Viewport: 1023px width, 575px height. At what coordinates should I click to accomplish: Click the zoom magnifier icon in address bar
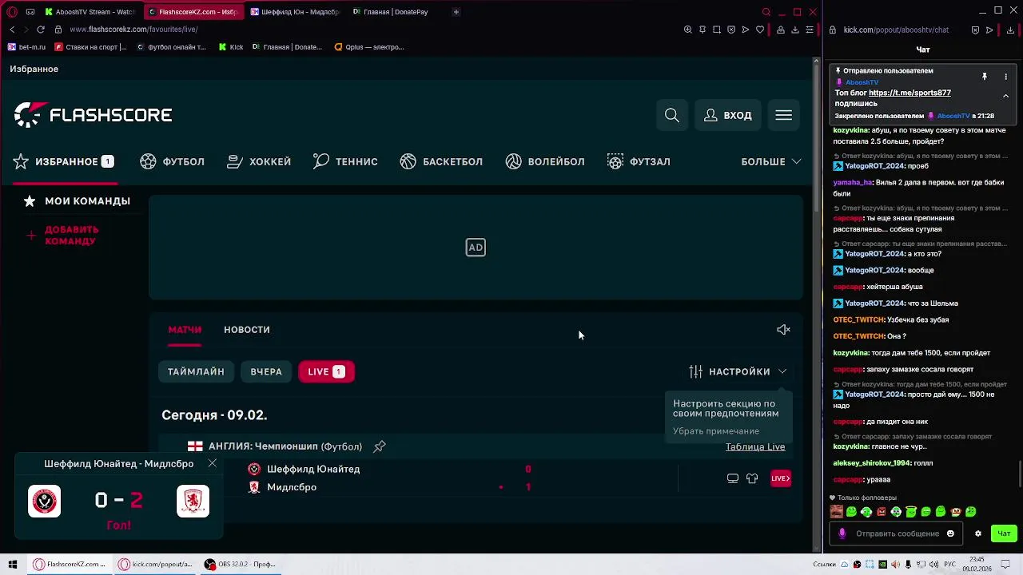coord(688,30)
